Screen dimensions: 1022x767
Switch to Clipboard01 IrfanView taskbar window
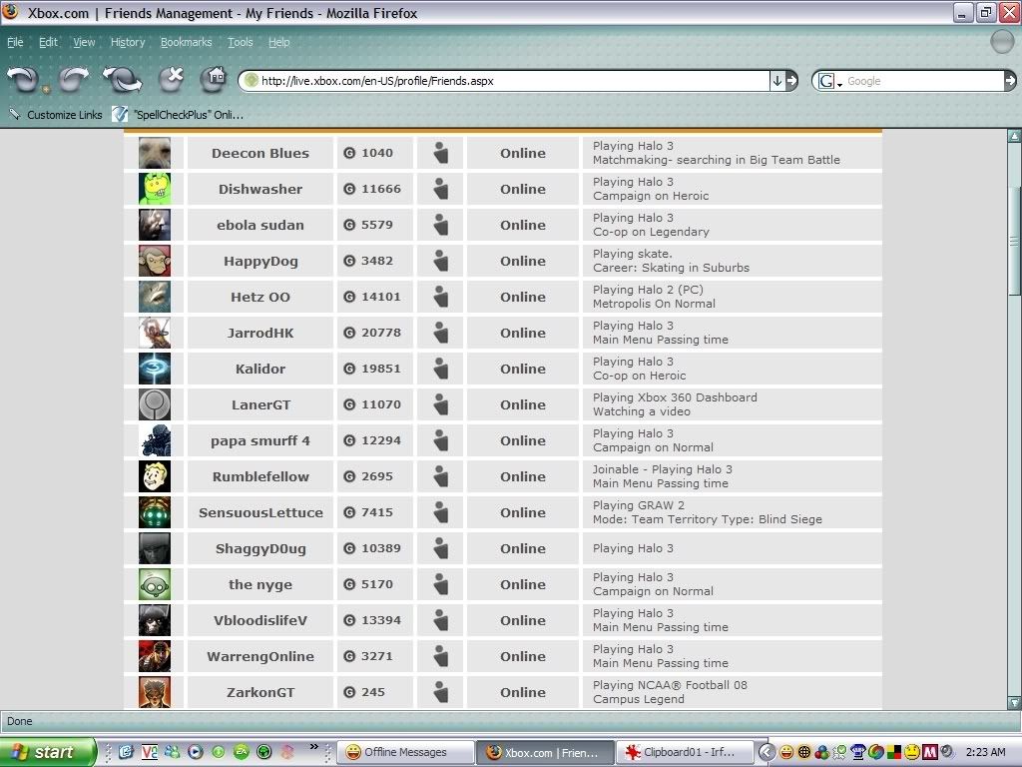pos(685,752)
